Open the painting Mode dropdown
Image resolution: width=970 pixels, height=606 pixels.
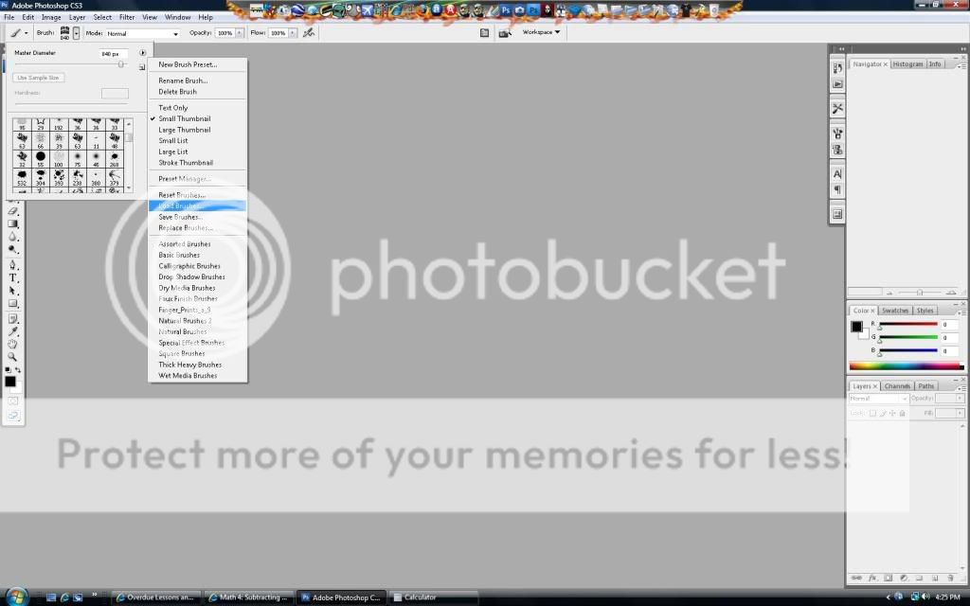142,33
